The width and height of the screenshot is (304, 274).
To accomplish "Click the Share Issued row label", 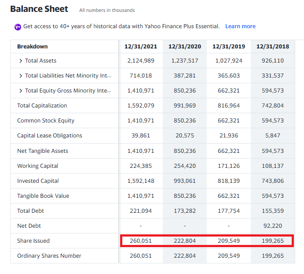I will point(33,241).
